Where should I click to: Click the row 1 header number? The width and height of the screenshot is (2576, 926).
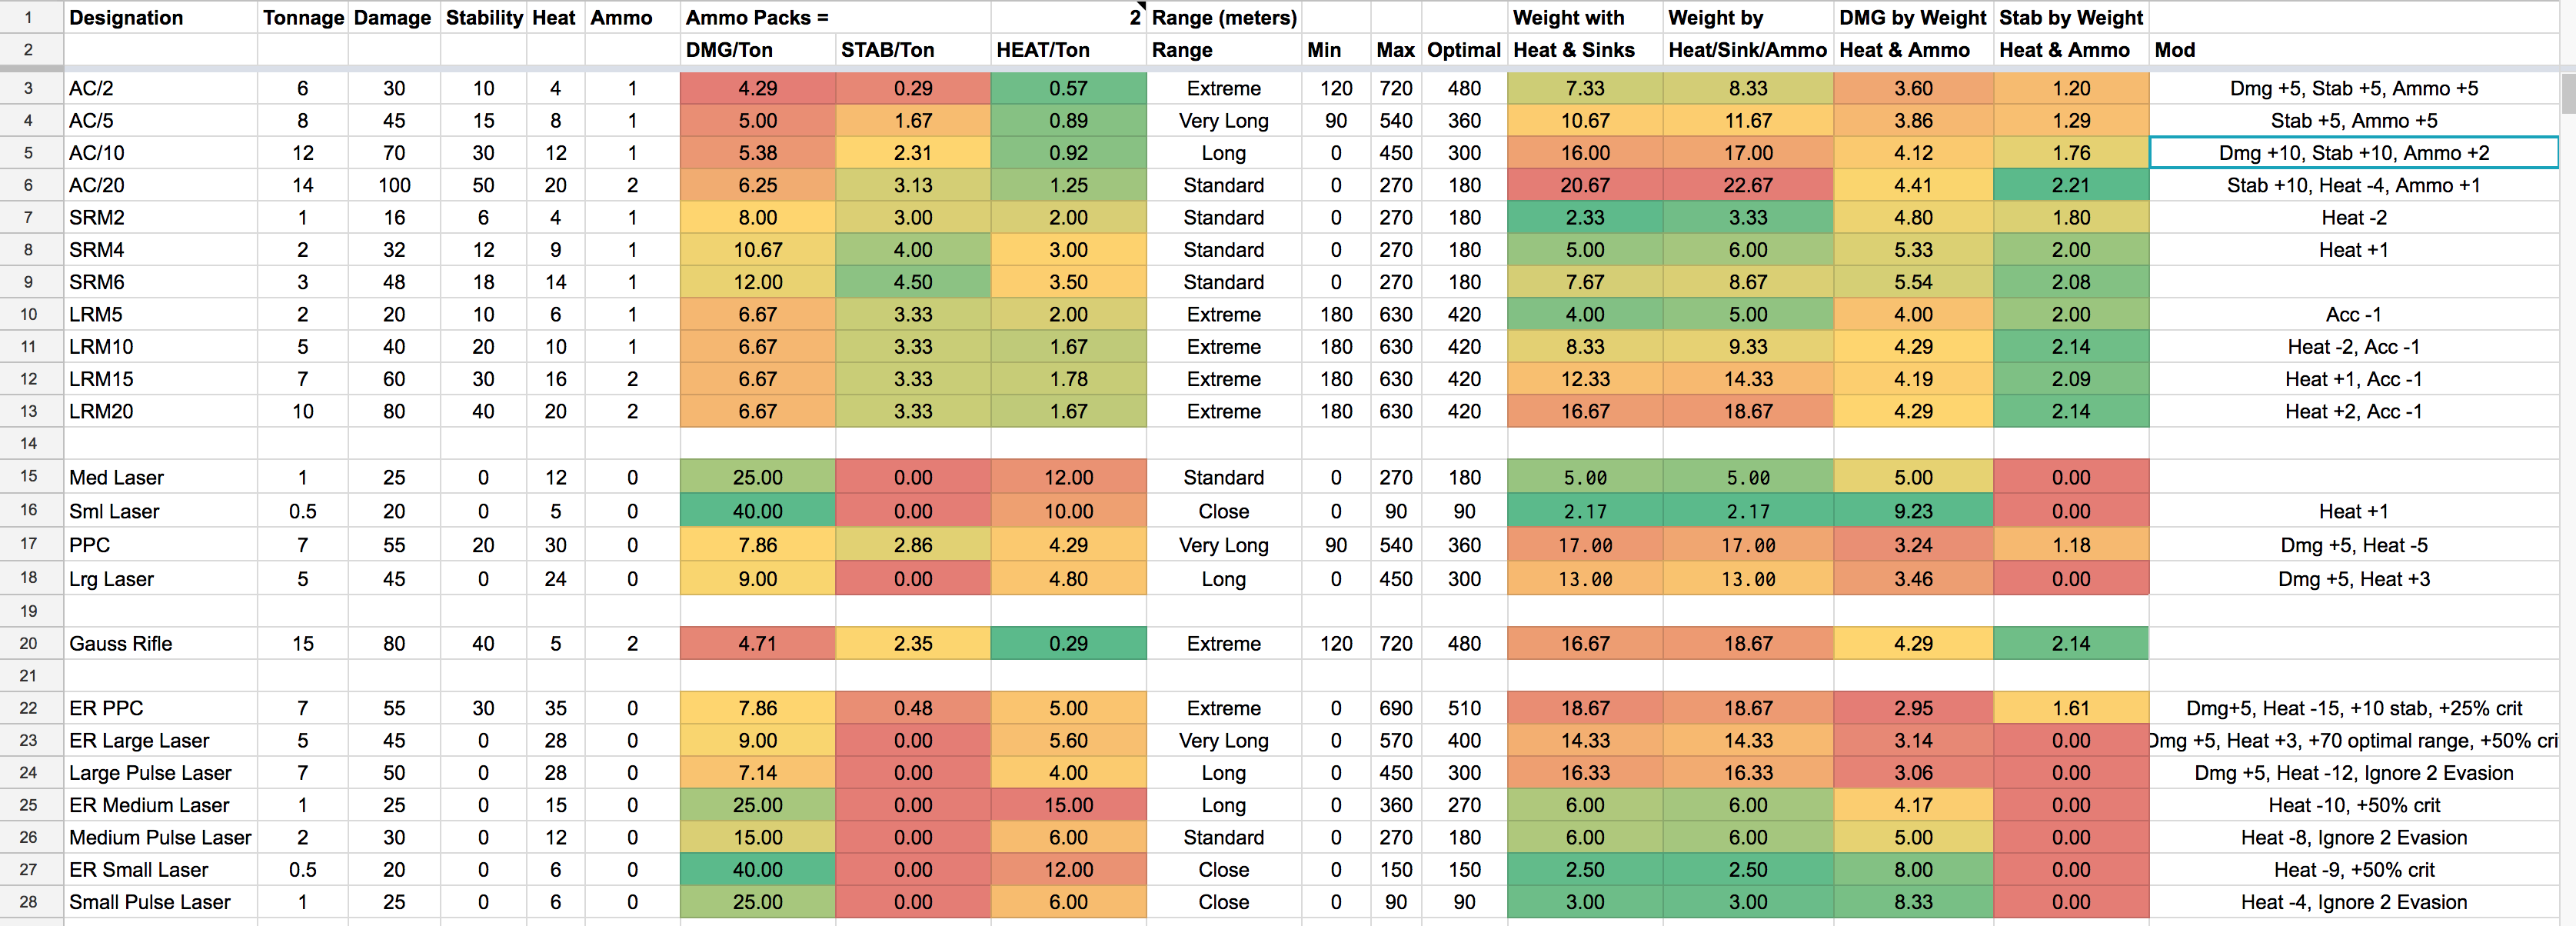click(x=28, y=18)
